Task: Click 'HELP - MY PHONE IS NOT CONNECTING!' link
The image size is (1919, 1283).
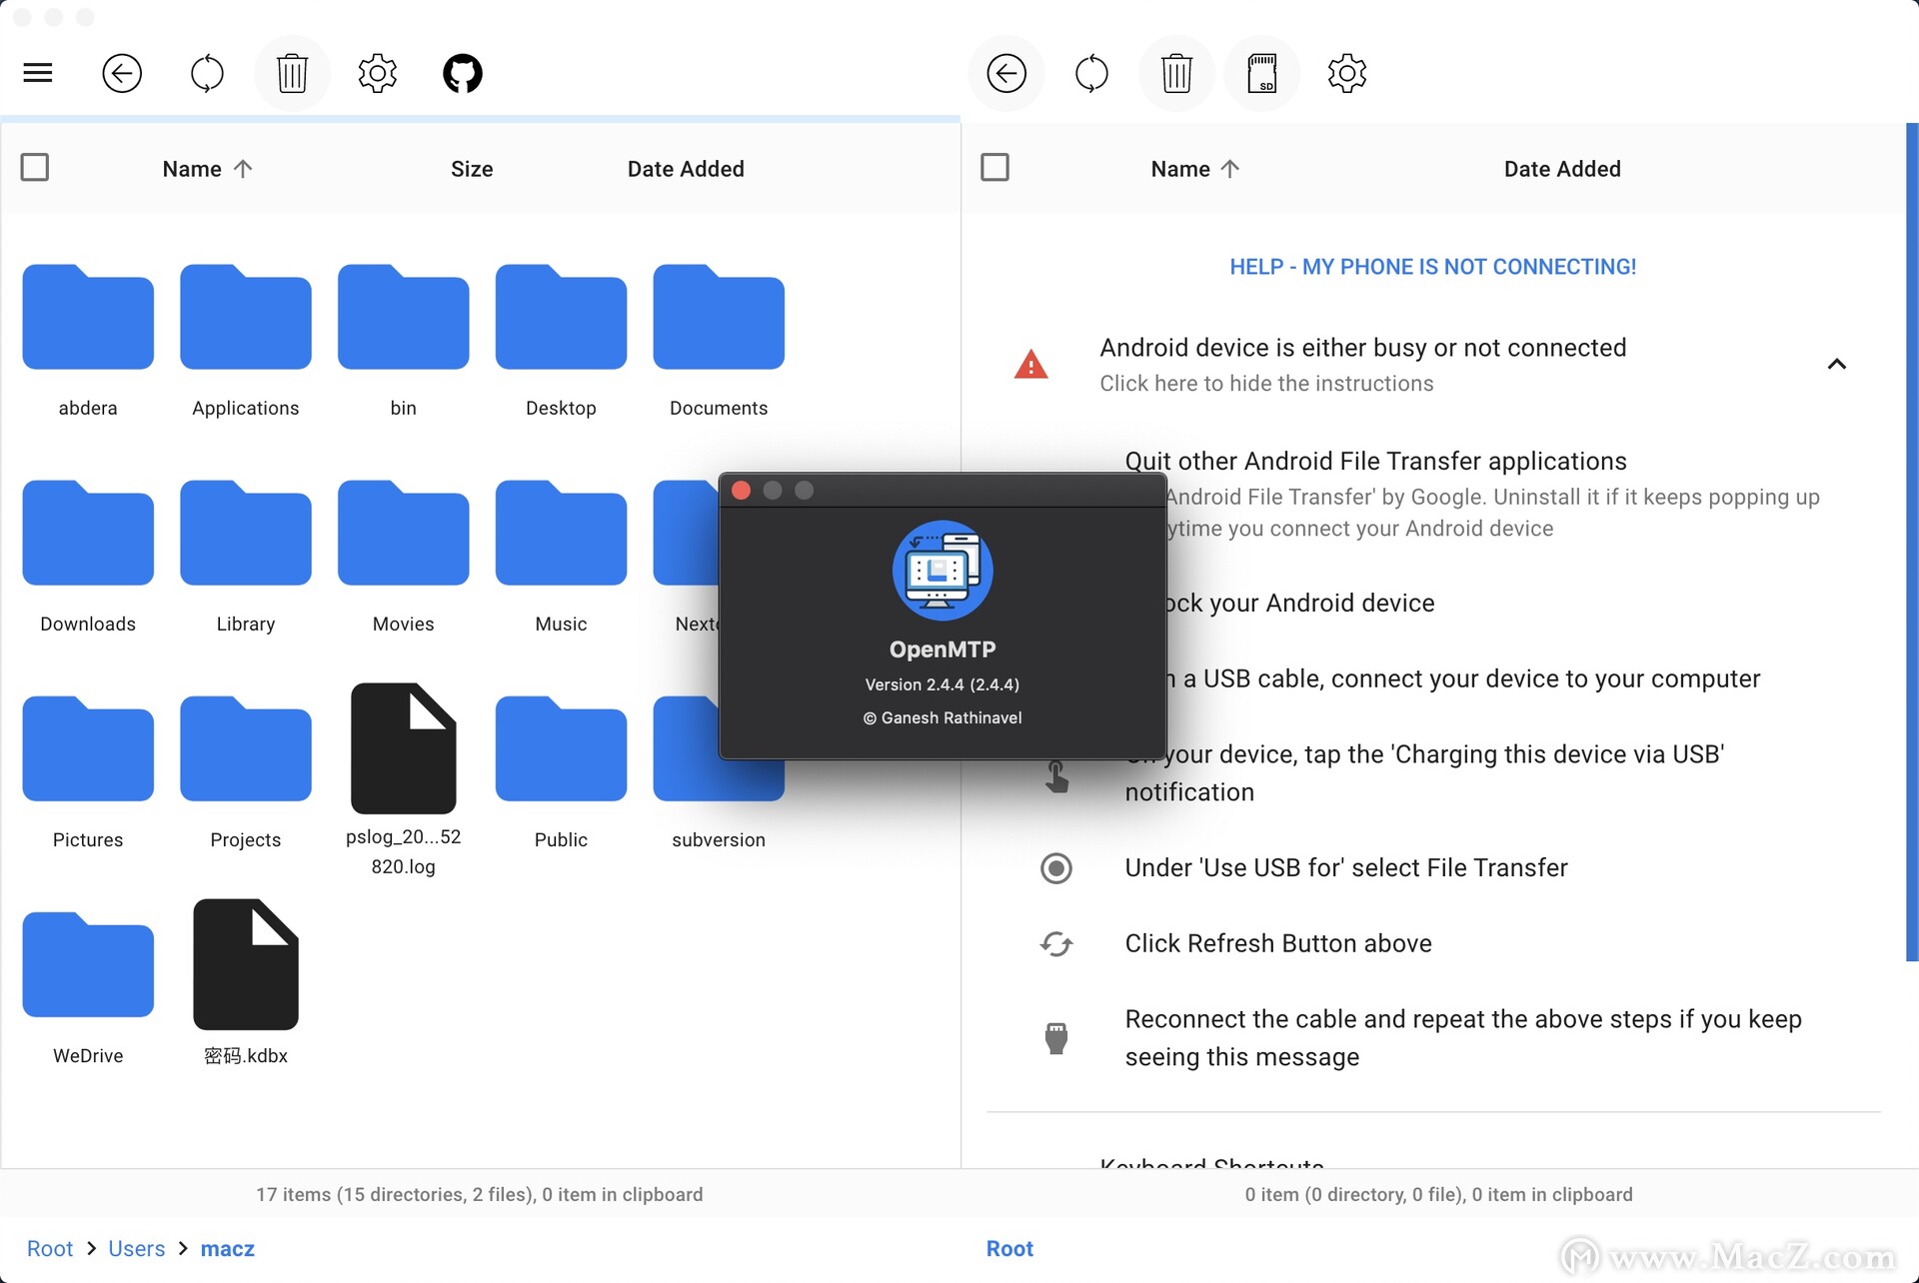Action: click(x=1433, y=267)
